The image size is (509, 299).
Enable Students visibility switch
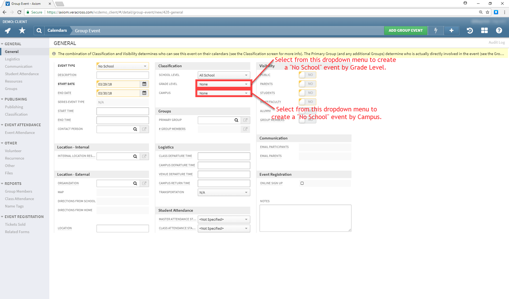pos(307,93)
